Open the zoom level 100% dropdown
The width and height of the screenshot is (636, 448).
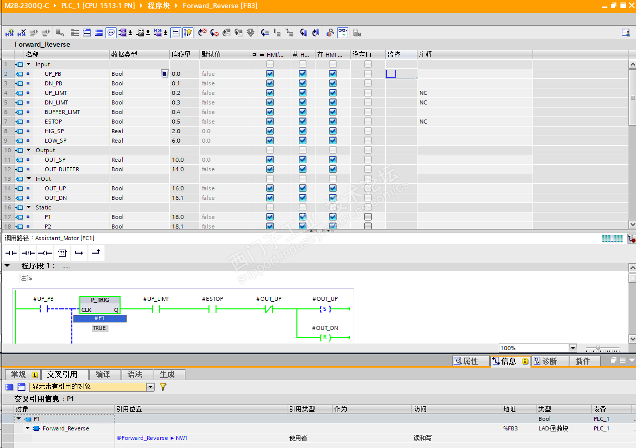(572, 348)
